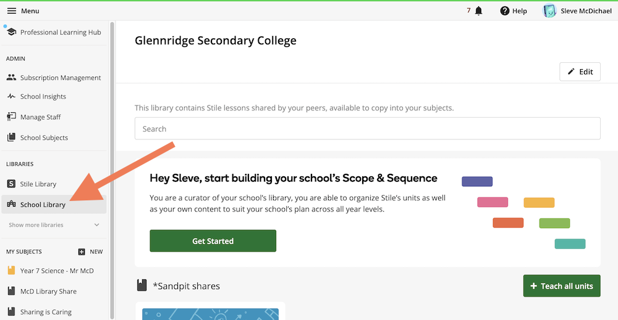The image size is (618, 320).
Task: Click the School Insights pulse icon
Action: [x=11, y=97]
